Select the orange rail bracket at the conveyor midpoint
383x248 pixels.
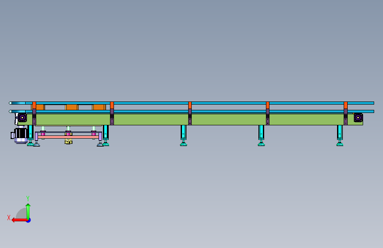(190, 105)
